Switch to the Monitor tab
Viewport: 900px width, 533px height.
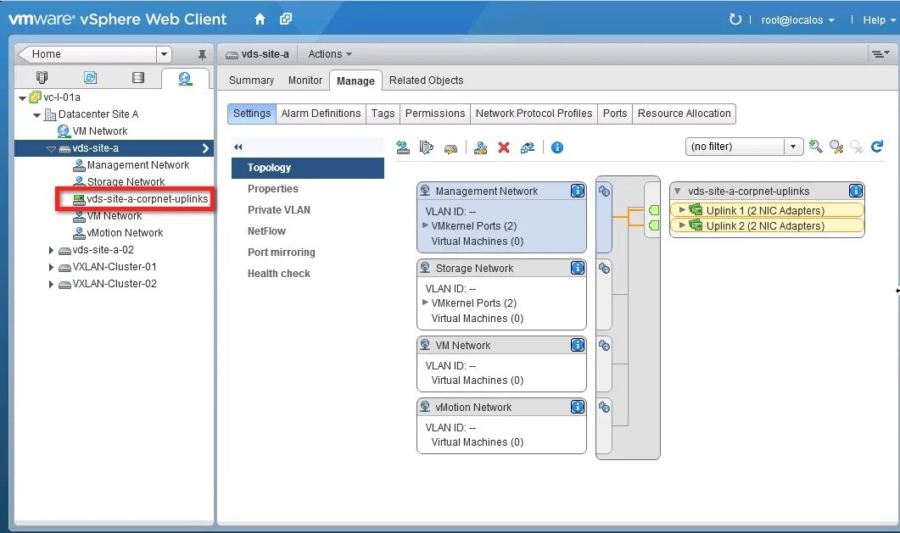(x=305, y=81)
